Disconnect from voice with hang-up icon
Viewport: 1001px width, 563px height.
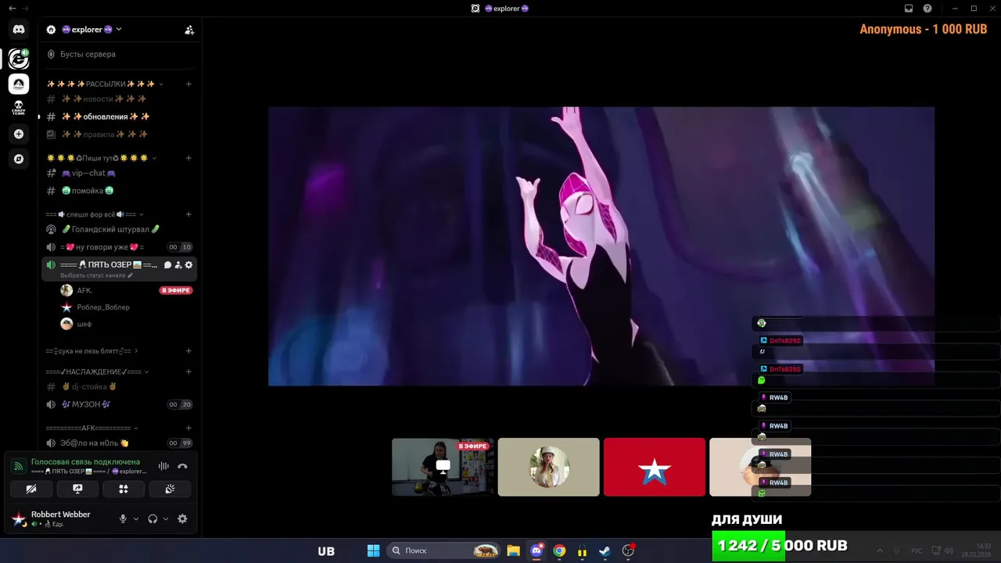pos(182,466)
